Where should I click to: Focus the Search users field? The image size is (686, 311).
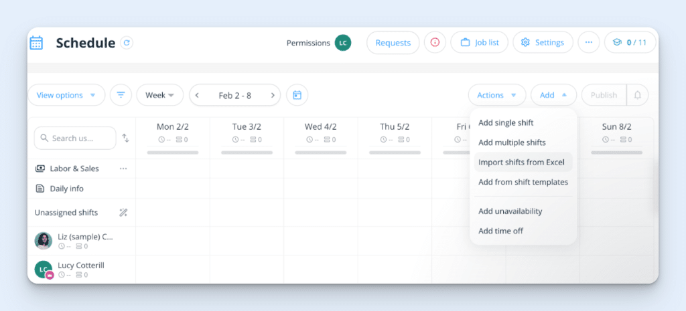(75, 138)
